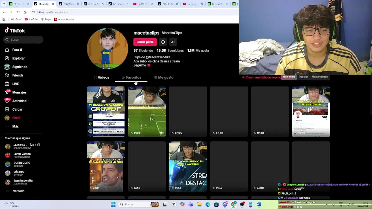Open Jazmin peralta followed account

tap(19, 182)
